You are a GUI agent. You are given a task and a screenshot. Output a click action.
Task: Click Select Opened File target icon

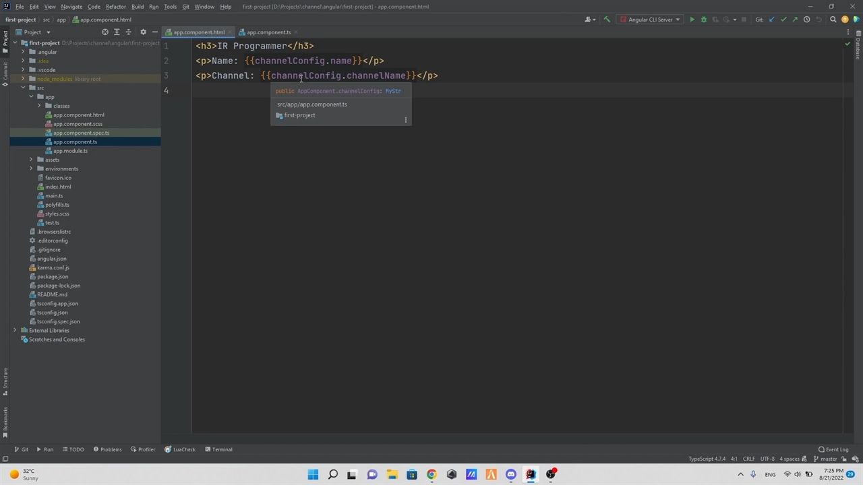(x=105, y=32)
